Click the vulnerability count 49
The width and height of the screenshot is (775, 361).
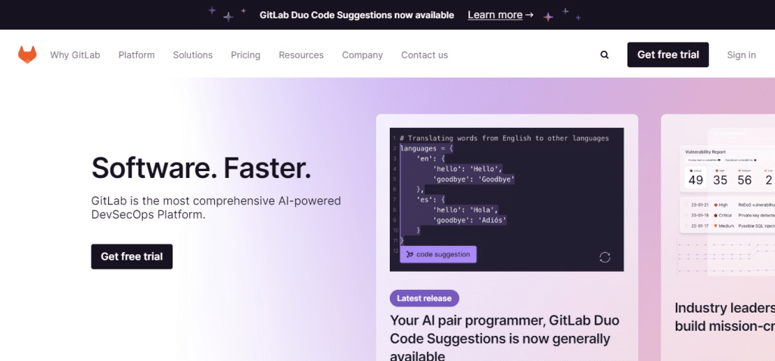click(x=696, y=180)
